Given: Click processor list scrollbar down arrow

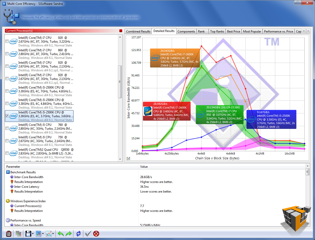Looking at the screenshot, I should (x=120, y=159).
